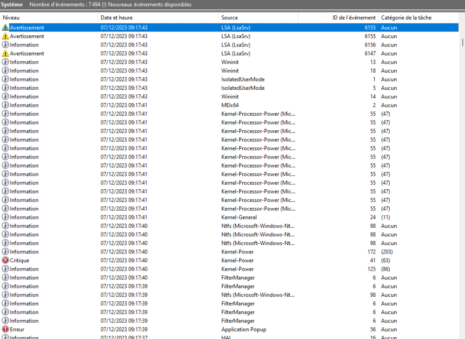The image size is (465, 339).
Task: Sort by the Niveau column header
Action: [x=49, y=18]
